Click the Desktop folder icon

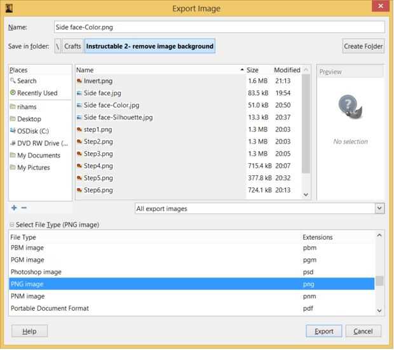tap(13, 119)
